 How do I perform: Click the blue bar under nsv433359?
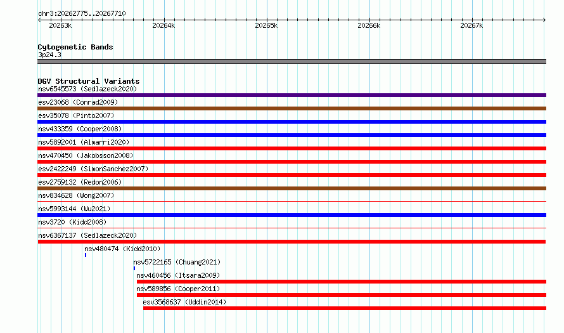tap(292, 135)
